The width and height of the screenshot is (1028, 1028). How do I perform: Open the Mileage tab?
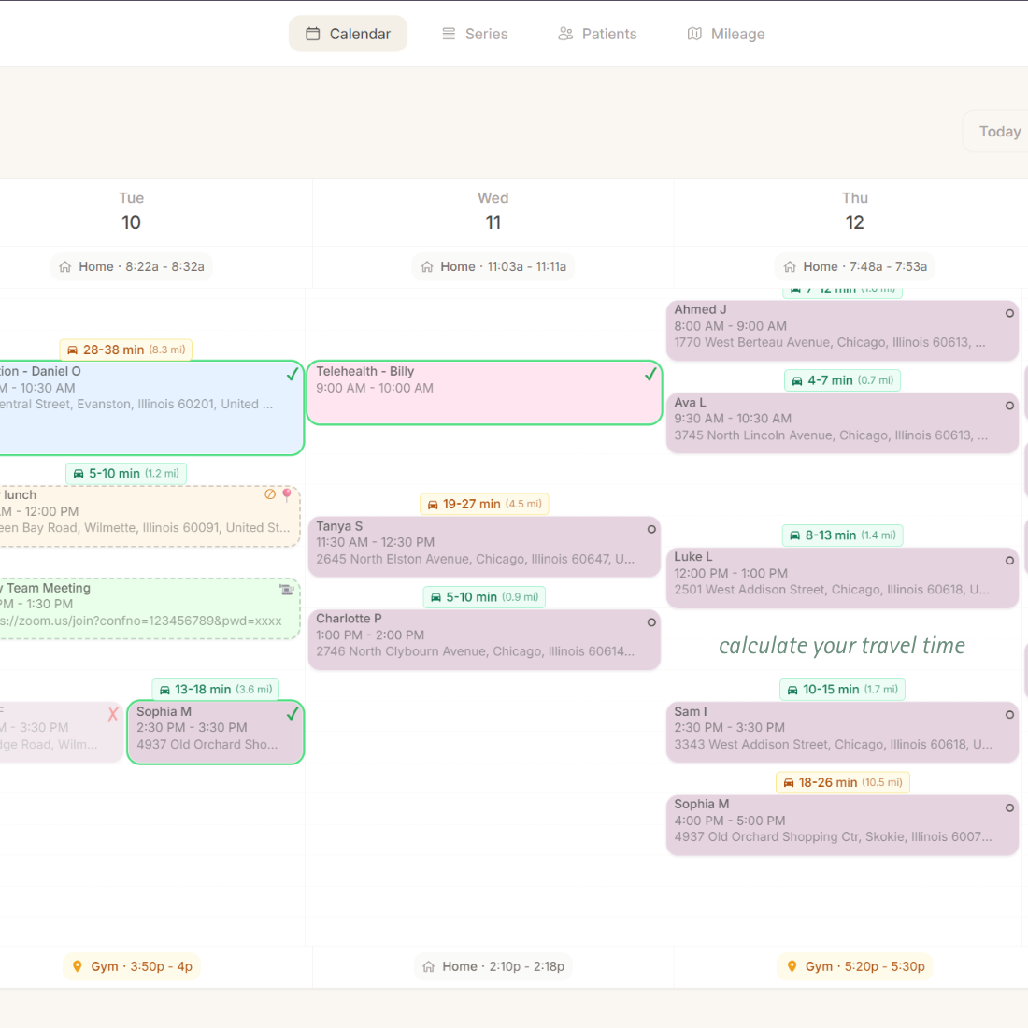point(725,33)
